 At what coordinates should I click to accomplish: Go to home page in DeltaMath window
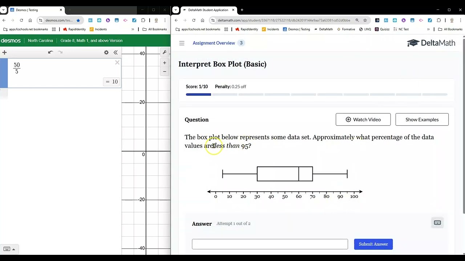(202, 20)
